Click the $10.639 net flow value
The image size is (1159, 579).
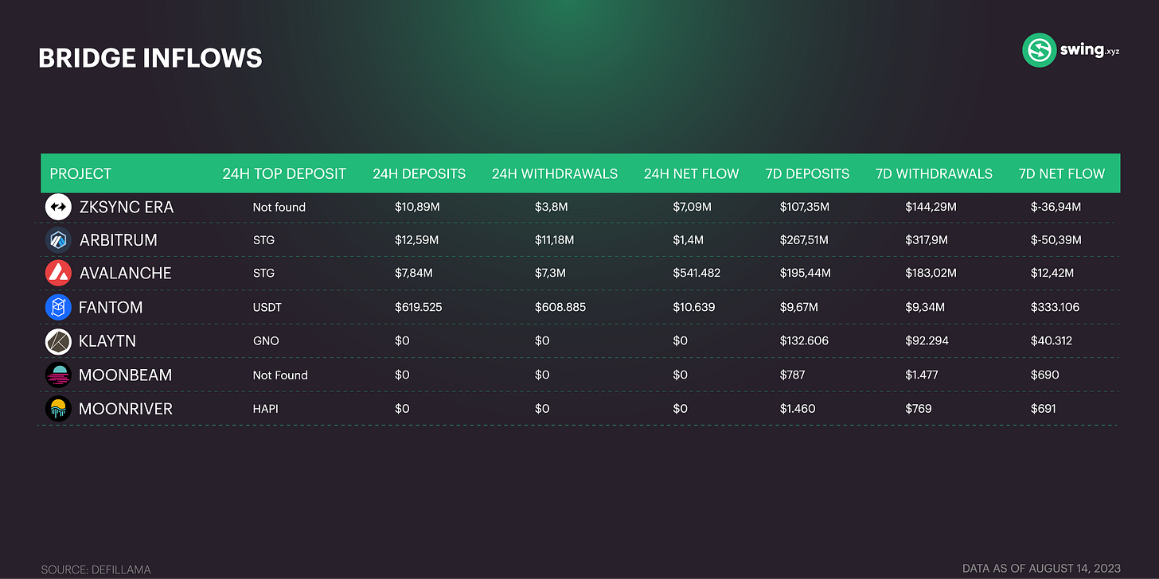(694, 307)
